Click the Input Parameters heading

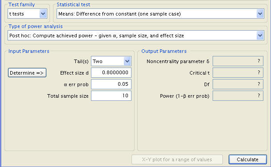point(29,51)
